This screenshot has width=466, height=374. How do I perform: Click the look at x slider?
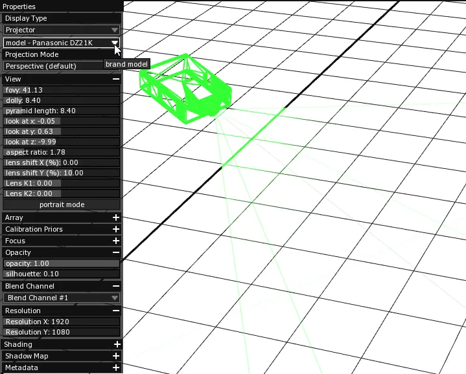click(62, 121)
